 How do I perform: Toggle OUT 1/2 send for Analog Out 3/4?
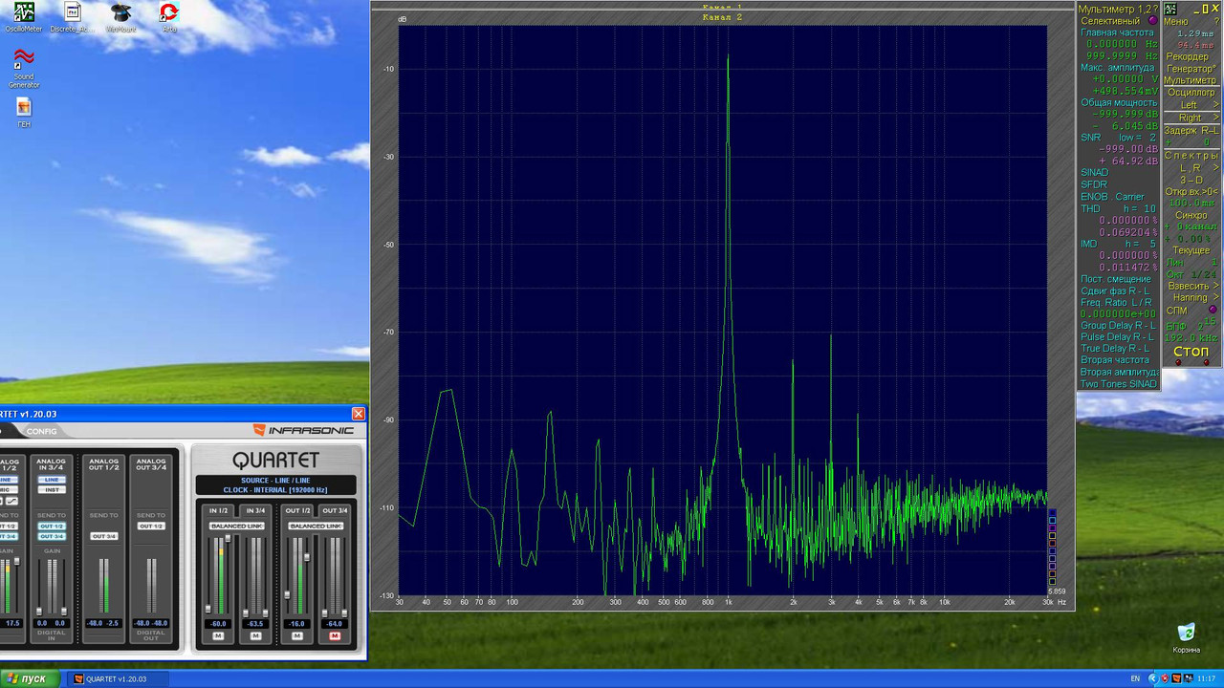tap(151, 527)
